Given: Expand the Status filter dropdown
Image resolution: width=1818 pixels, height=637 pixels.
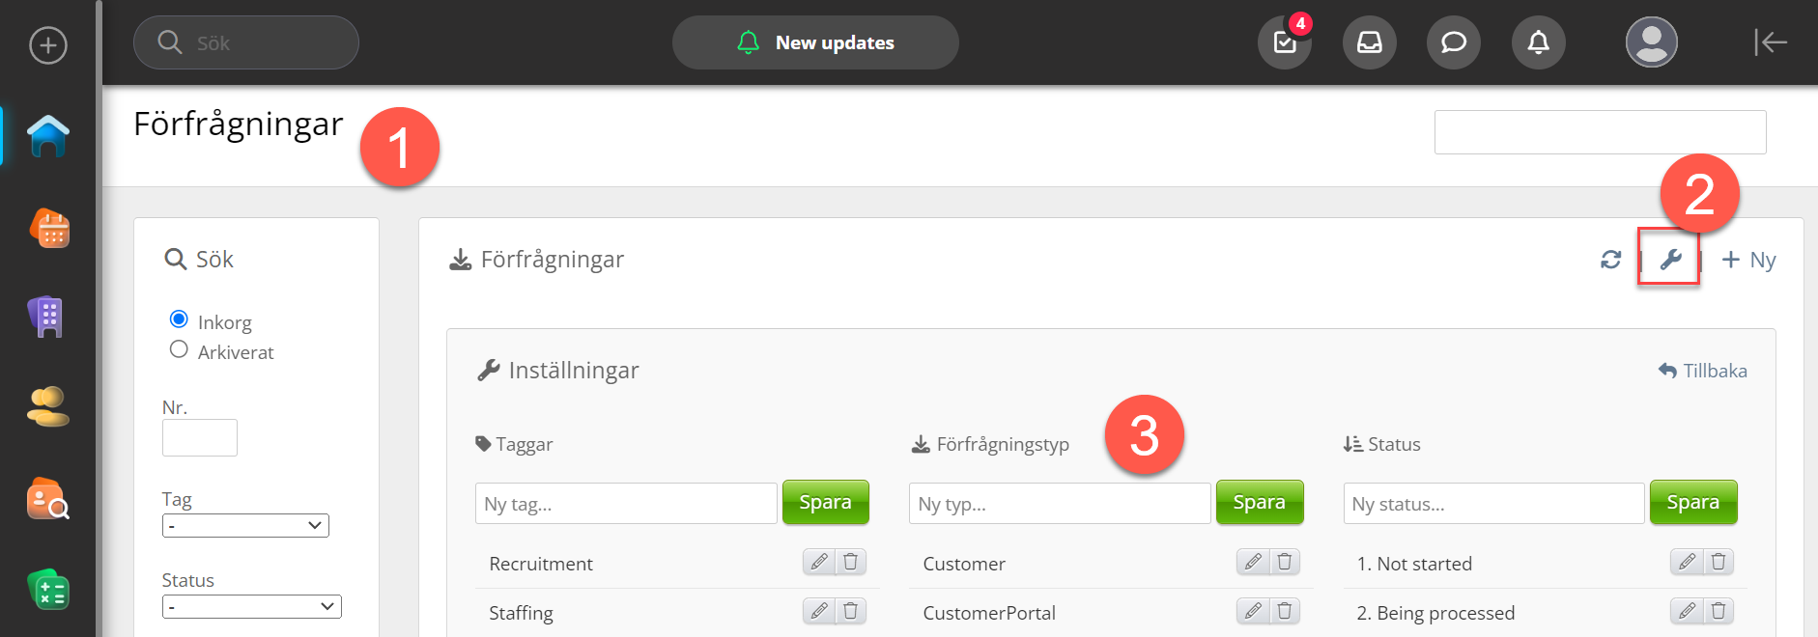Looking at the screenshot, I should tap(251, 606).
